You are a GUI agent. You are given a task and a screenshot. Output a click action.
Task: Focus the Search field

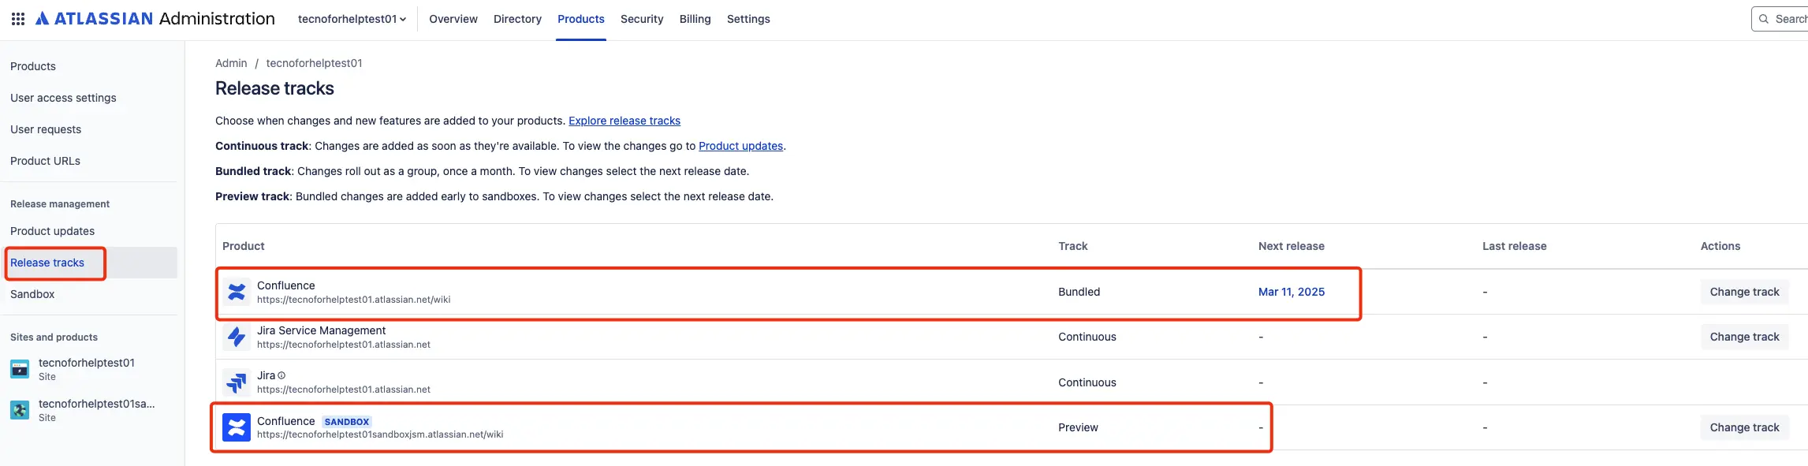coord(1780,19)
